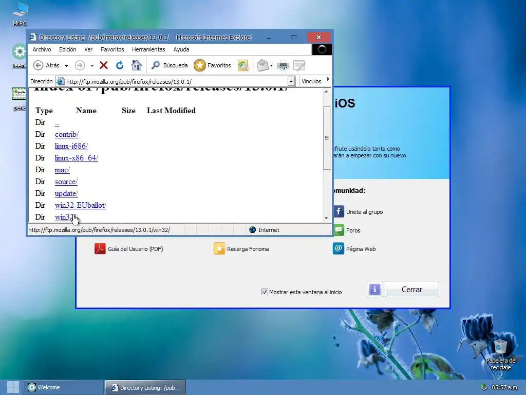Viewport: 526px width, 395px height.
Task: Open Recarga Fonoma in Welcome window
Action: click(241, 249)
